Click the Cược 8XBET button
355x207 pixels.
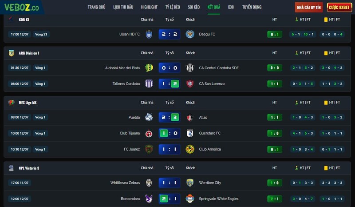[339, 7]
